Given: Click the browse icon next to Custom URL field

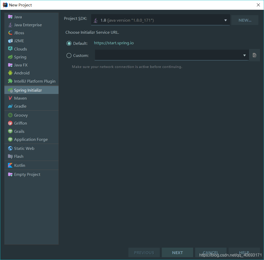Looking at the screenshot, I should coord(254,55).
